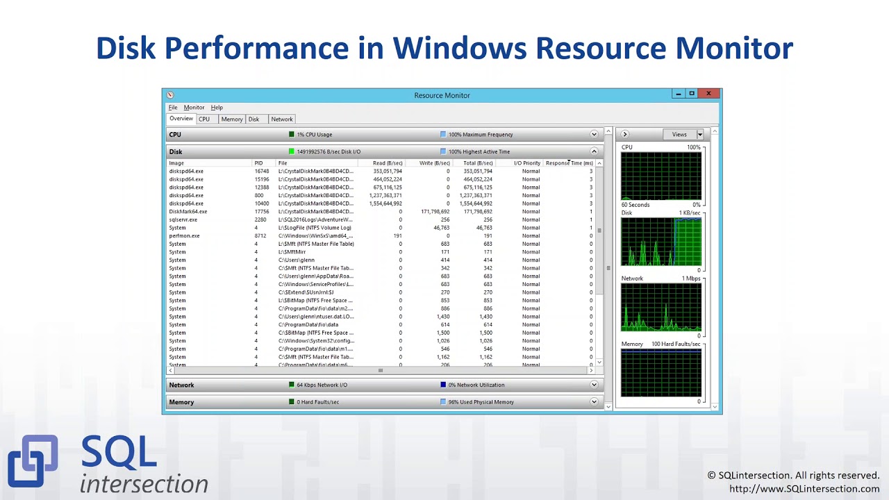Click the Disk list horizontal scrollbar thumb
The image size is (889, 500).
click(380, 371)
